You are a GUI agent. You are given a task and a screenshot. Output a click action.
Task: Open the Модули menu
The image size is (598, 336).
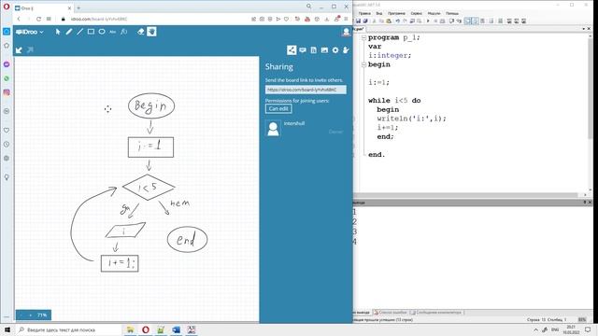(434, 13)
